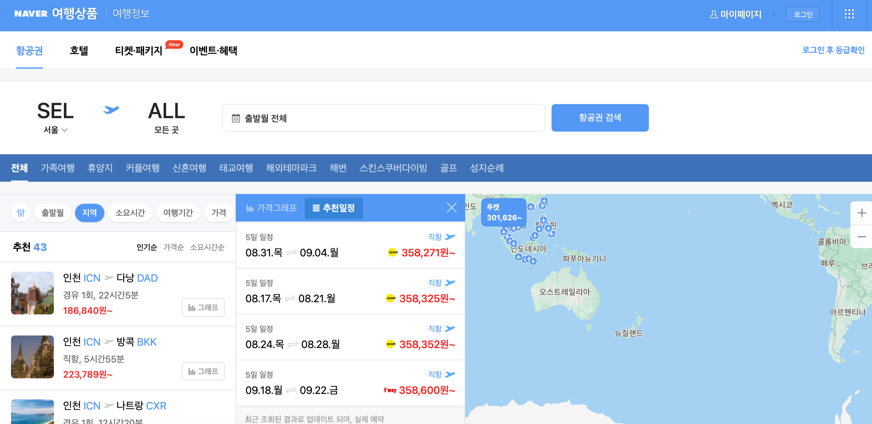872x424 pixels.
Task: Click the filter settings sliders icon
Action: coord(21,213)
